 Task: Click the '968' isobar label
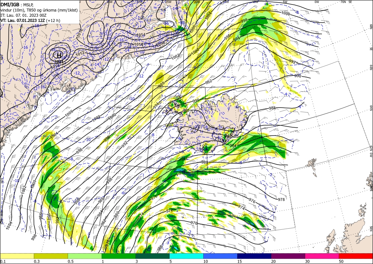click(160, 249)
